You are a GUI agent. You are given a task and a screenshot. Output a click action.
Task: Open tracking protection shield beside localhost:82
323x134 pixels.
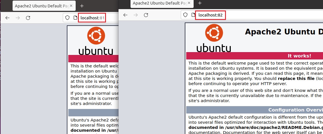[185, 15]
